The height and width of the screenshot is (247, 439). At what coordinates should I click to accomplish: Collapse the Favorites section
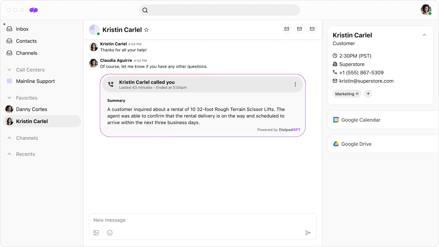pyautogui.click(x=9, y=98)
